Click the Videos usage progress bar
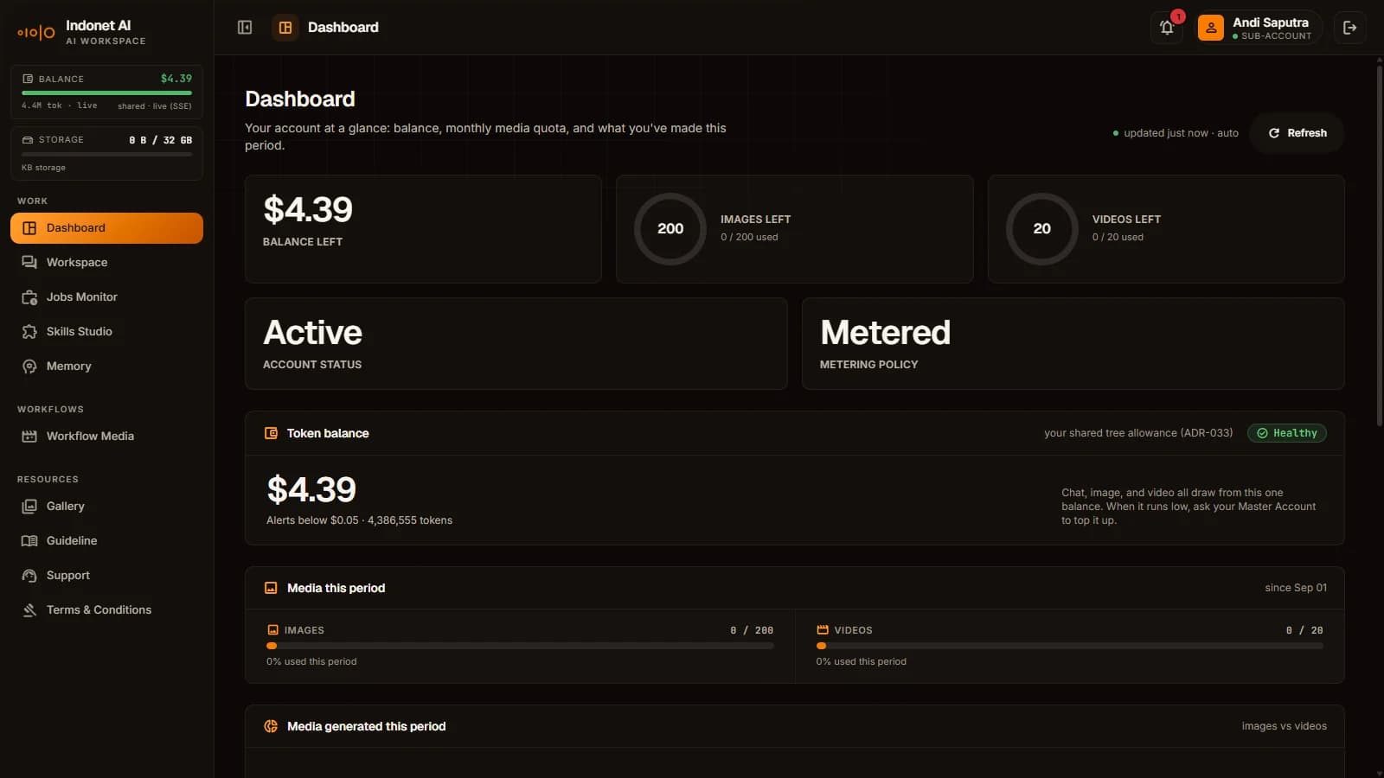The image size is (1384, 778). point(1069,646)
